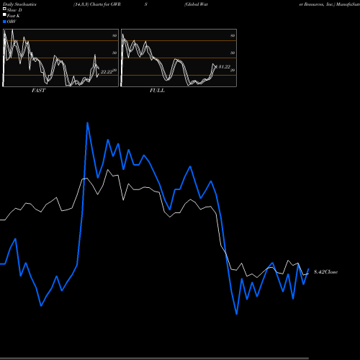Click the 'Daily Stochastics' title text

click(19, 4)
